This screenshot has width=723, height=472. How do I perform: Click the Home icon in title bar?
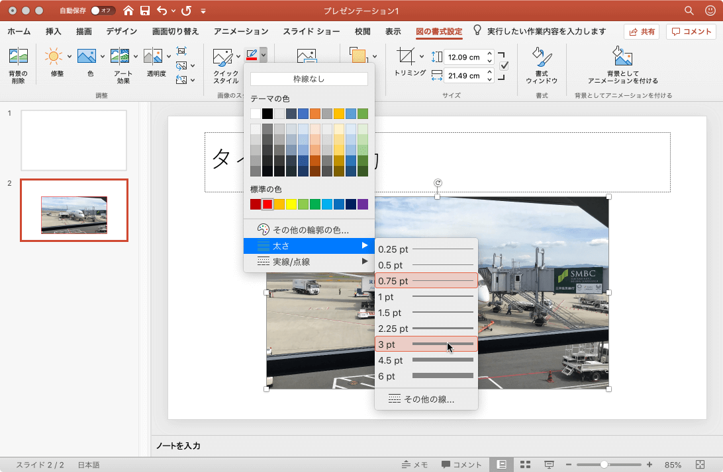pyautogui.click(x=128, y=11)
